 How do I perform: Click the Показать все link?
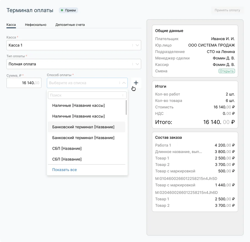[x=64, y=170]
